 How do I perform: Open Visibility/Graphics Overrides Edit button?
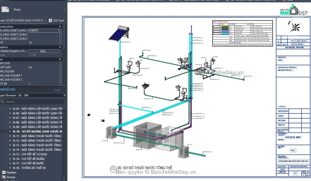(x=44, y=51)
